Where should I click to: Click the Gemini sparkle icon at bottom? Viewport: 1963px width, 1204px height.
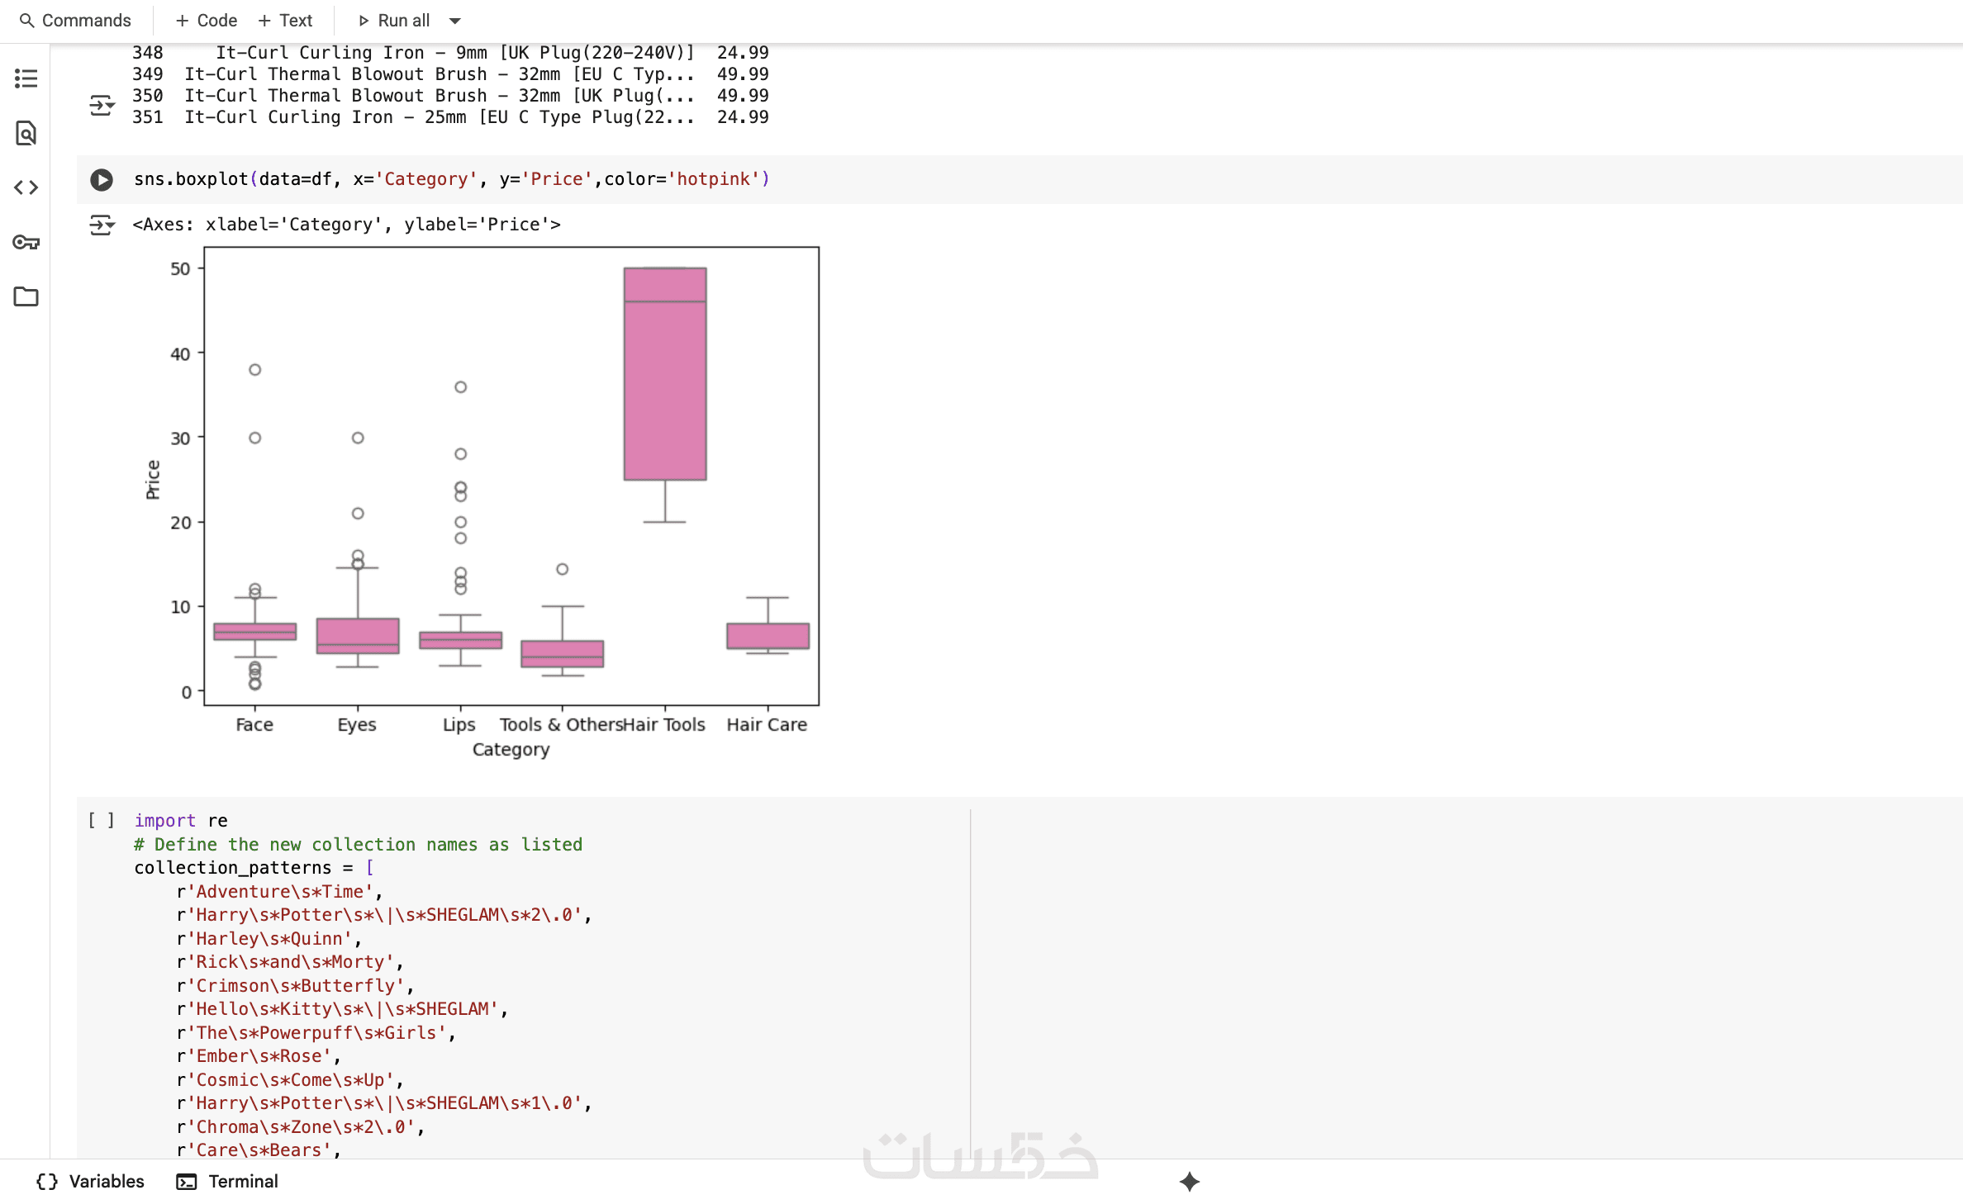[x=1189, y=1182]
